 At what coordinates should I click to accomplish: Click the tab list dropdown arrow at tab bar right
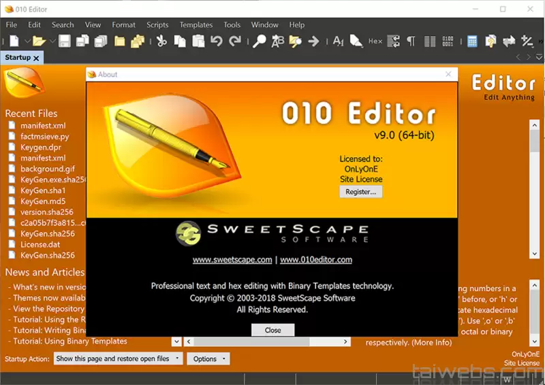coord(539,57)
